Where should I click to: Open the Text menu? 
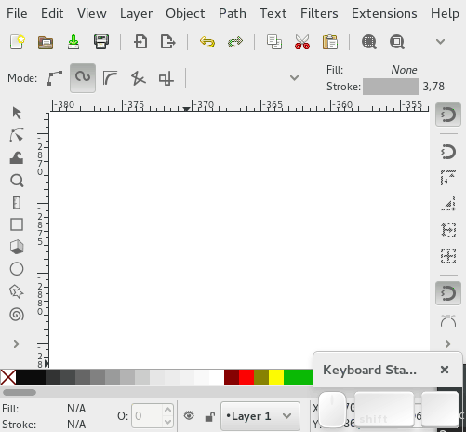pos(273,13)
